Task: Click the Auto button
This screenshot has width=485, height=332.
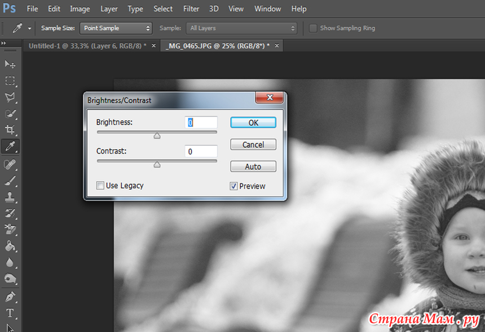Action: (253, 167)
